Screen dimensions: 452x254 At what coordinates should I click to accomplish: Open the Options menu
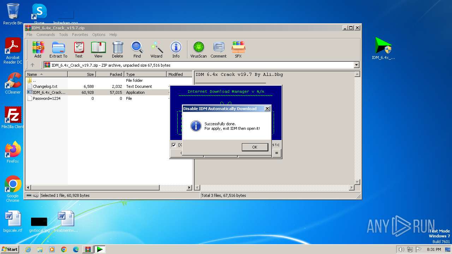click(x=99, y=35)
